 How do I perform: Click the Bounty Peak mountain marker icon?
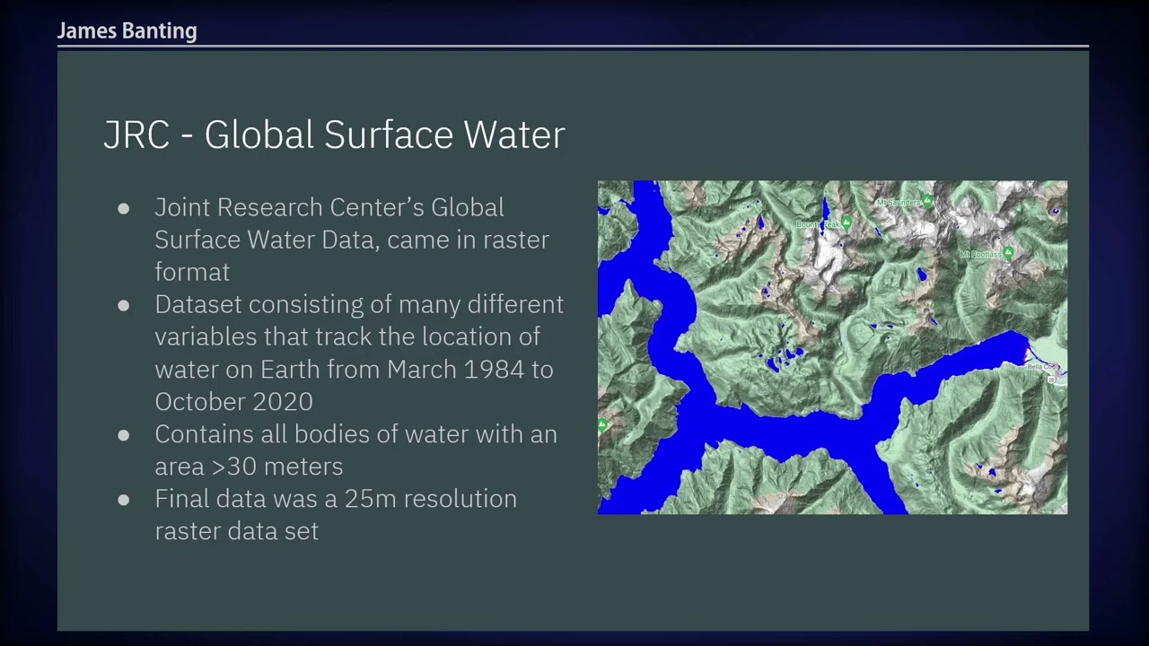pyautogui.click(x=846, y=223)
